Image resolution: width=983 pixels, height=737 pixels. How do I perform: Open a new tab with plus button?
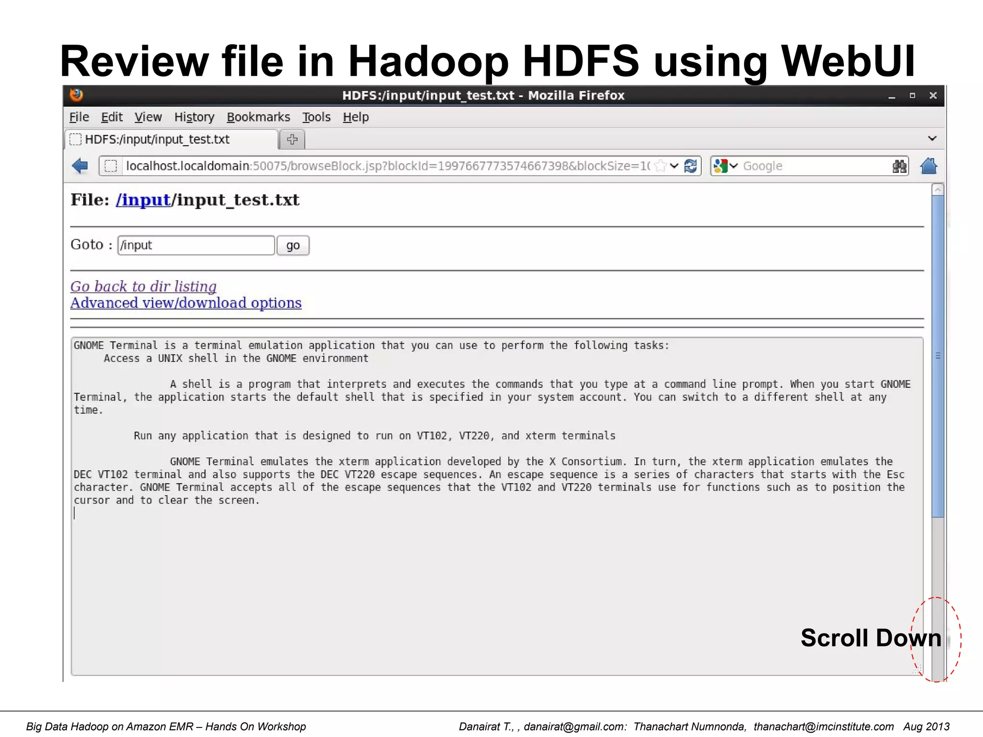pos(292,139)
